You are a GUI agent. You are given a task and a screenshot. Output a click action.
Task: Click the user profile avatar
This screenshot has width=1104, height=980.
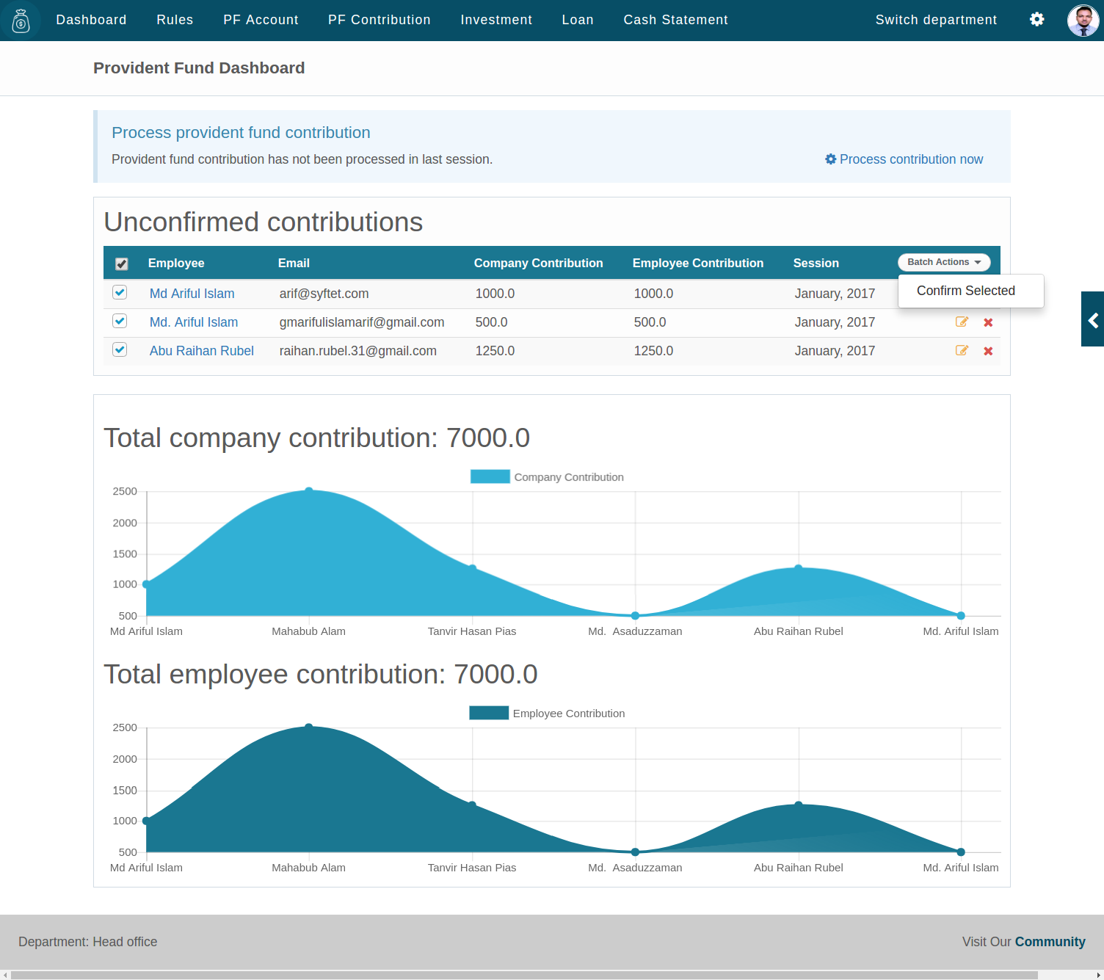tap(1083, 20)
